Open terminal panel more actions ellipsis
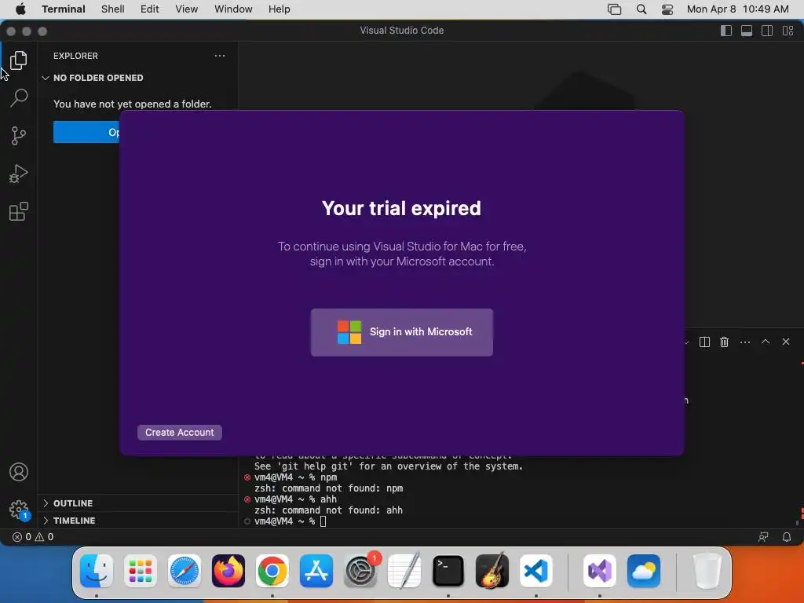The width and height of the screenshot is (804, 603). coord(745,342)
